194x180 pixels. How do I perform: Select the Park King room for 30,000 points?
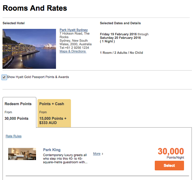pyautogui.click(x=169, y=165)
